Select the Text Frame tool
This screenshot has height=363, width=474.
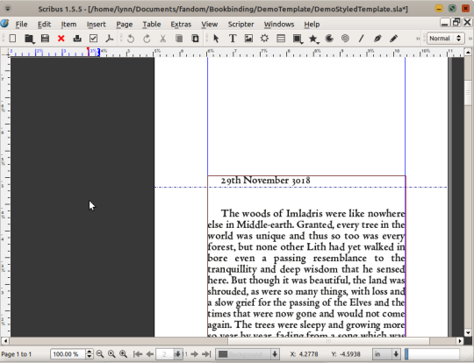[233, 39]
